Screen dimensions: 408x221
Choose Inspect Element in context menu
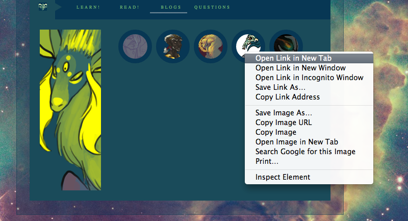coord(309,177)
